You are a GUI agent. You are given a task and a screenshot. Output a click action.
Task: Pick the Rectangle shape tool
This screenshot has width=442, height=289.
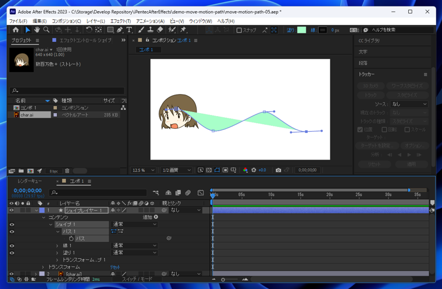[x=110, y=30]
